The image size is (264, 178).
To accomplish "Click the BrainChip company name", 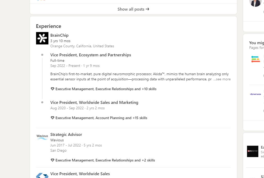I will click(59, 35).
